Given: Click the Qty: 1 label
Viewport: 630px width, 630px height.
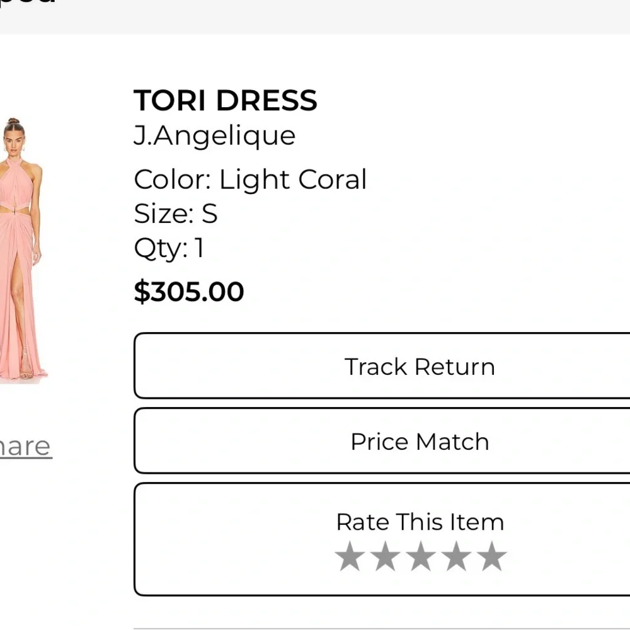Looking at the screenshot, I should click(x=169, y=248).
